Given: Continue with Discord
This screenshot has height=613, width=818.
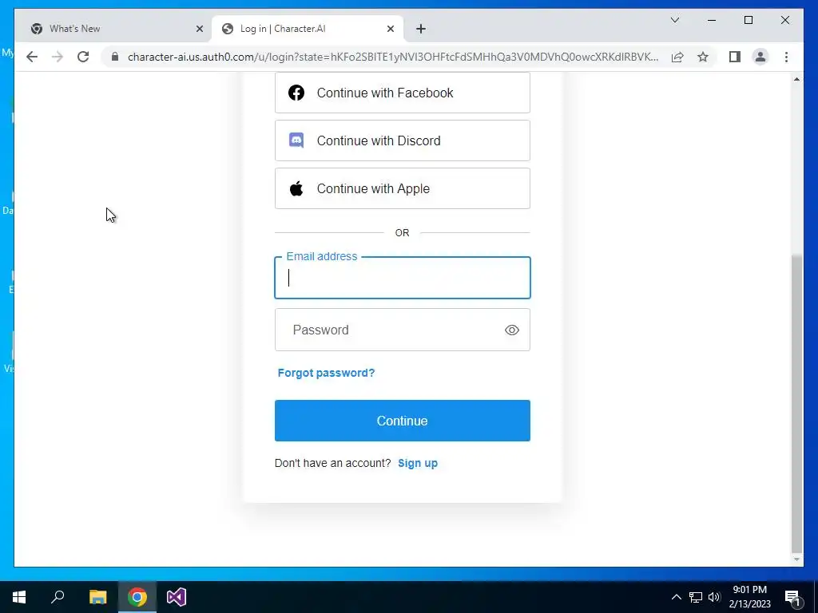Looking at the screenshot, I should (403, 140).
